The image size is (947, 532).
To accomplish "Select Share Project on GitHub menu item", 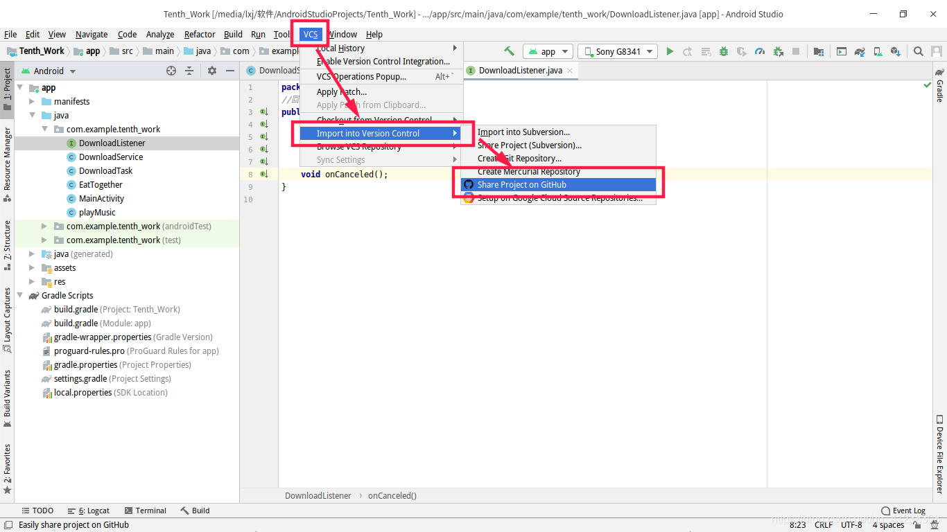I will [x=558, y=185].
